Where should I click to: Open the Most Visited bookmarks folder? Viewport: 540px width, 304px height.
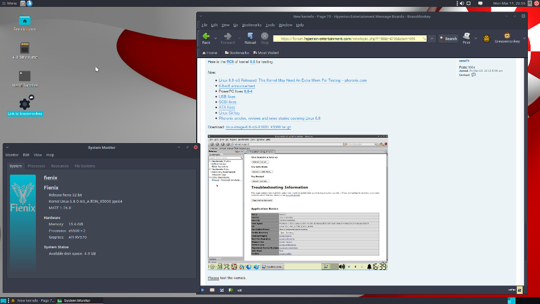(266, 53)
